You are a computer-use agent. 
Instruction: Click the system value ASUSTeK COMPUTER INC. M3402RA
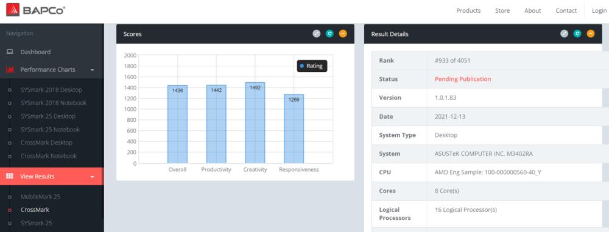point(484,153)
